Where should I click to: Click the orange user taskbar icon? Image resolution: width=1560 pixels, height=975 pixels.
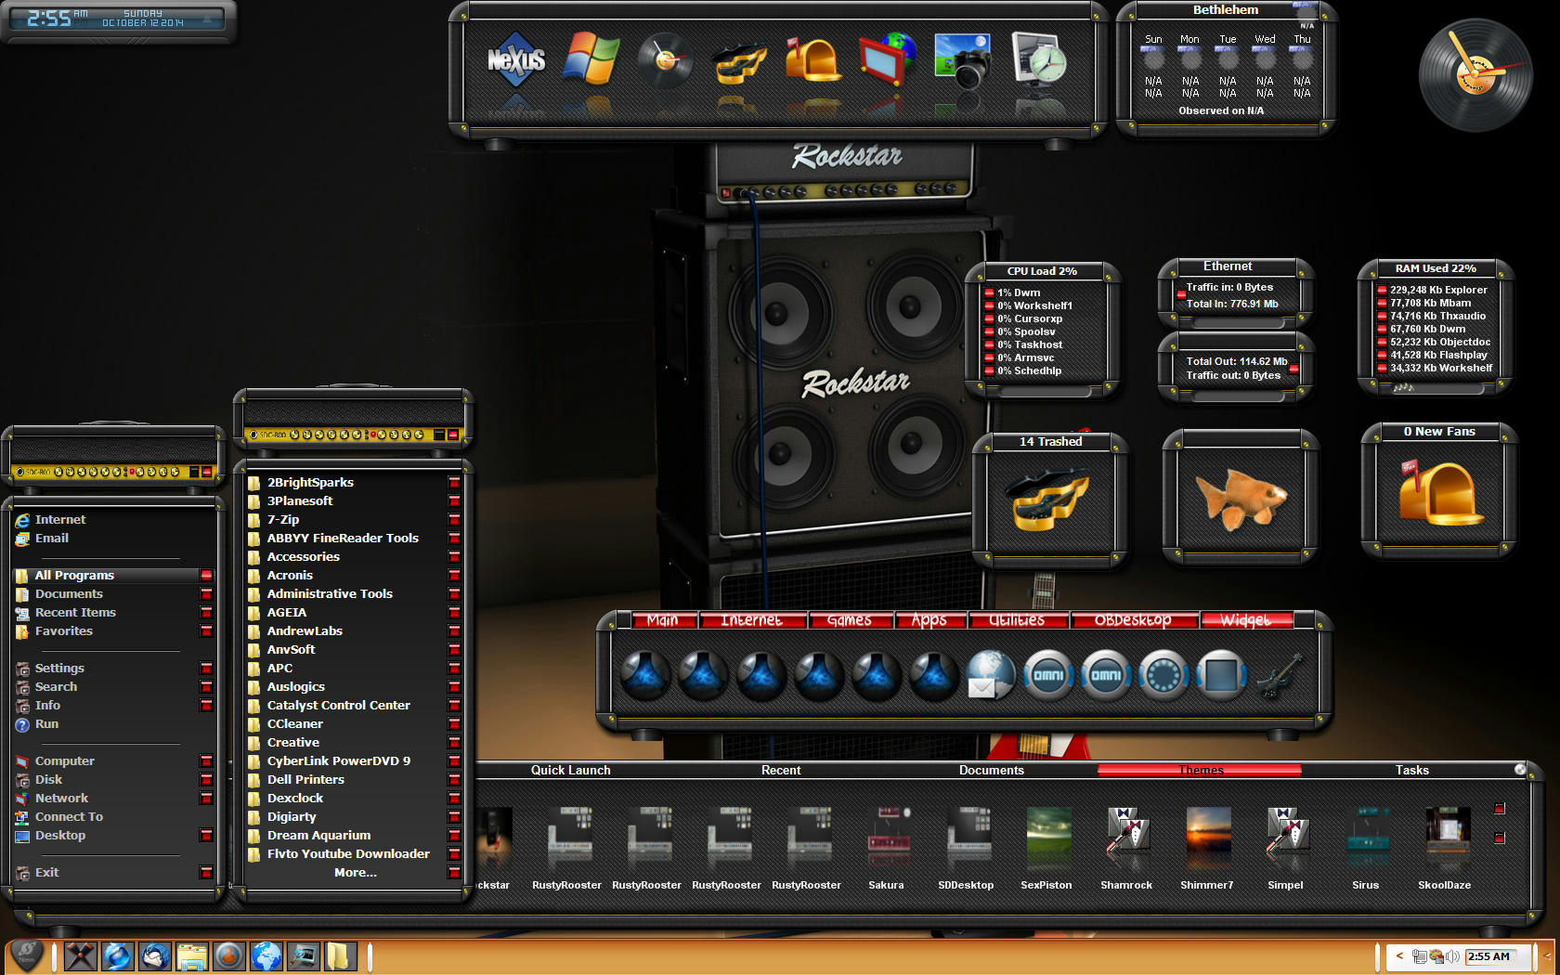(229, 955)
